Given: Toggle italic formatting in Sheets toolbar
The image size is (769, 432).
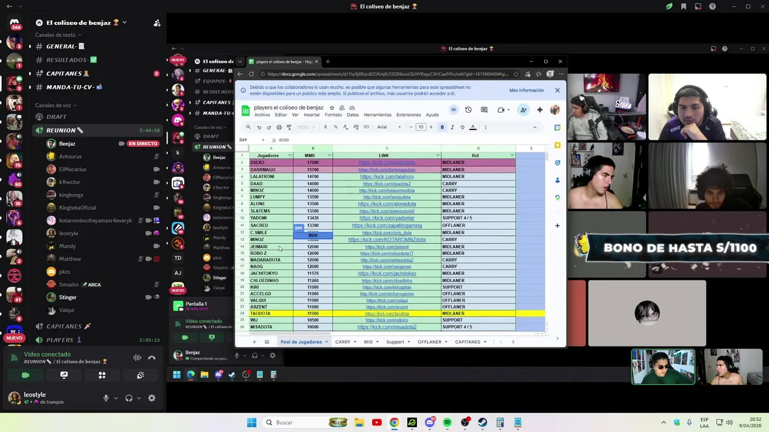Looking at the screenshot, I should [x=452, y=127].
